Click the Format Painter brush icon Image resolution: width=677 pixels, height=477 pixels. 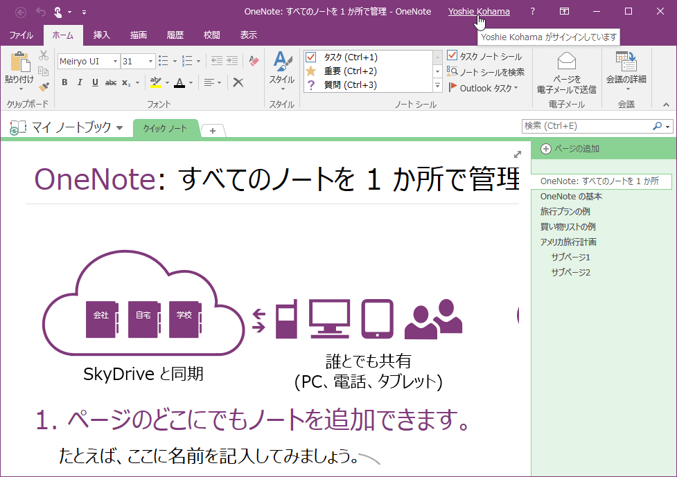coord(44,87)
